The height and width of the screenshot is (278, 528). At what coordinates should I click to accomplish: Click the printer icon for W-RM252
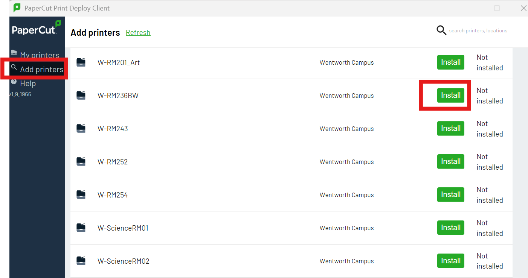81,162
